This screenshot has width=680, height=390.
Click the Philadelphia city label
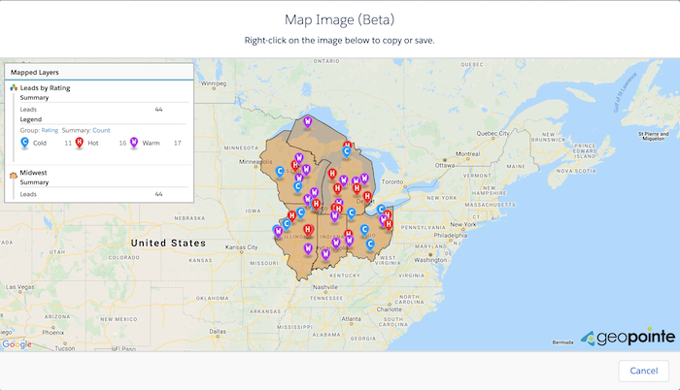[x=451, y=236]
